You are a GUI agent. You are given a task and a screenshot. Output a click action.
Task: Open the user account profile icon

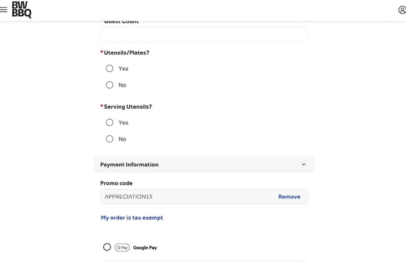(402, 10)
